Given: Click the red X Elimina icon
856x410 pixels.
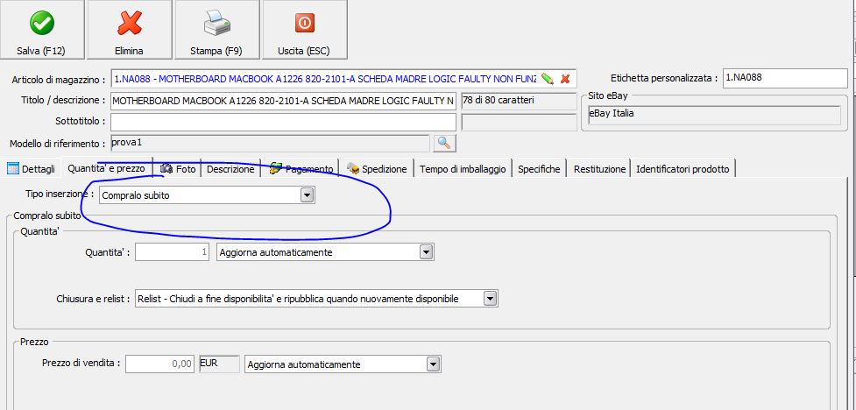Looking at the screenshot, I should coord(130,23).
